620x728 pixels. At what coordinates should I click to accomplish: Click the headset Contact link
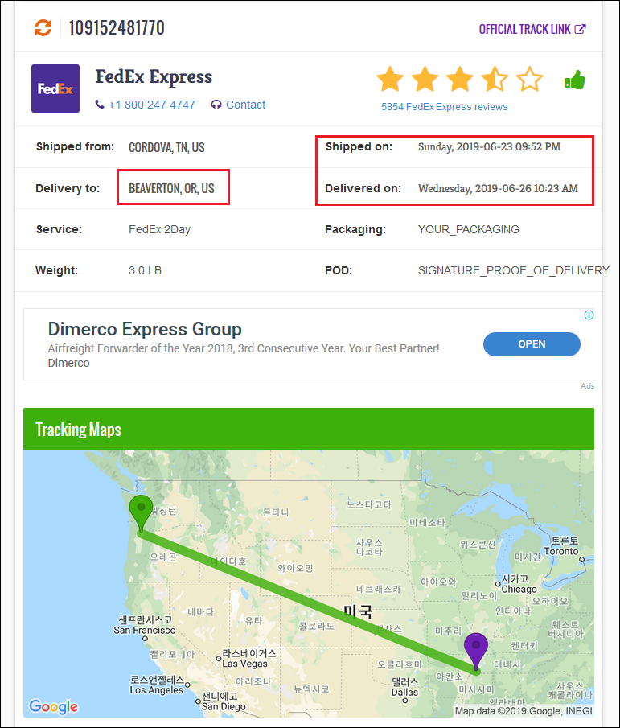tap(239, 105)
